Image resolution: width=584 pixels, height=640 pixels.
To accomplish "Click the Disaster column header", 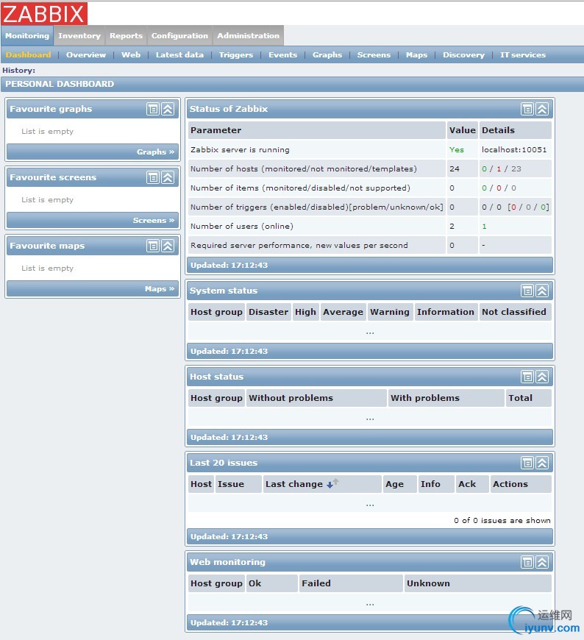I will pyautogui.click(x=268, y=312).
